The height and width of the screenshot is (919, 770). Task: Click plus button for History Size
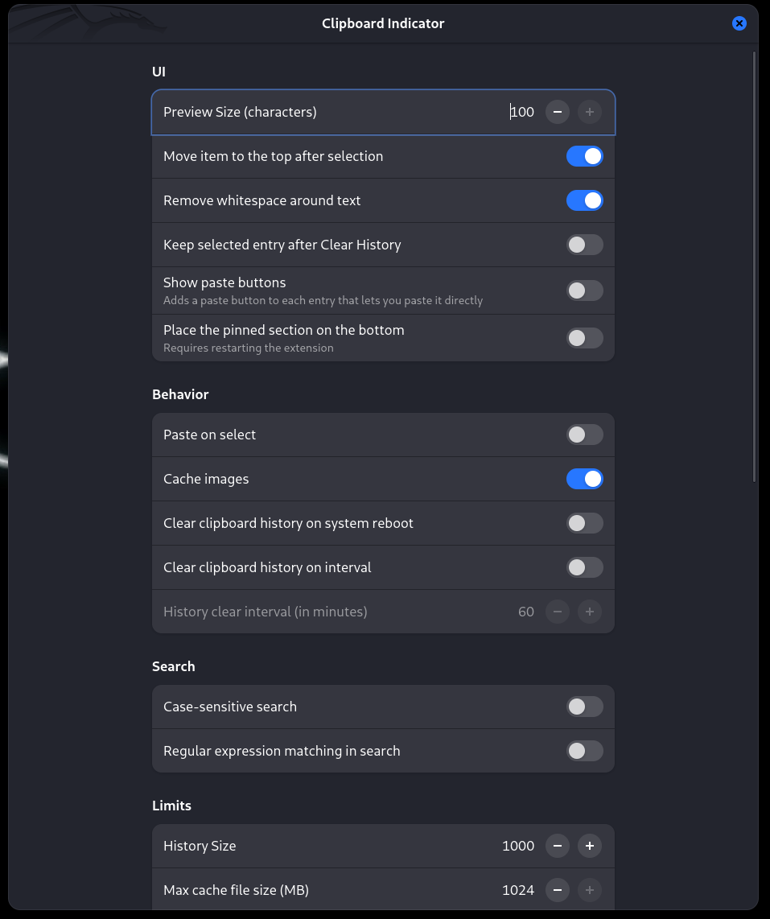tap(589, 846)
